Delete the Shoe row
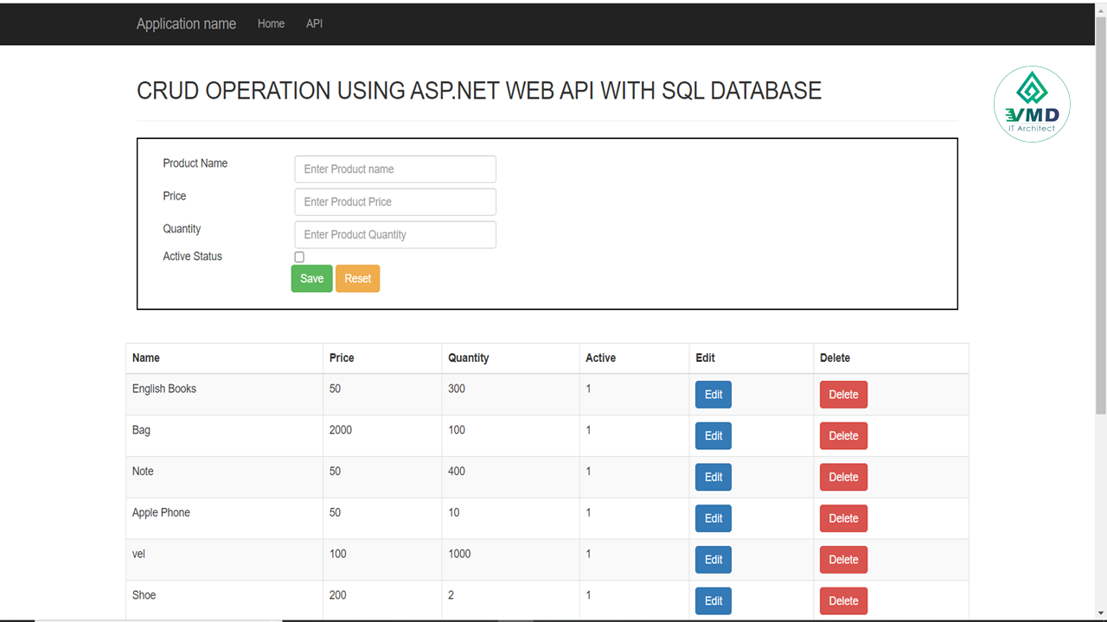Viewport: 1107px width, 622px height. point(843,601)
